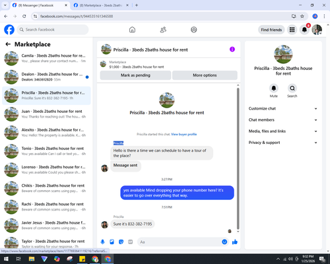330x264 pixels.
Task: Click Priscilla's profile photo in right panel
Action: click(283, 54)
